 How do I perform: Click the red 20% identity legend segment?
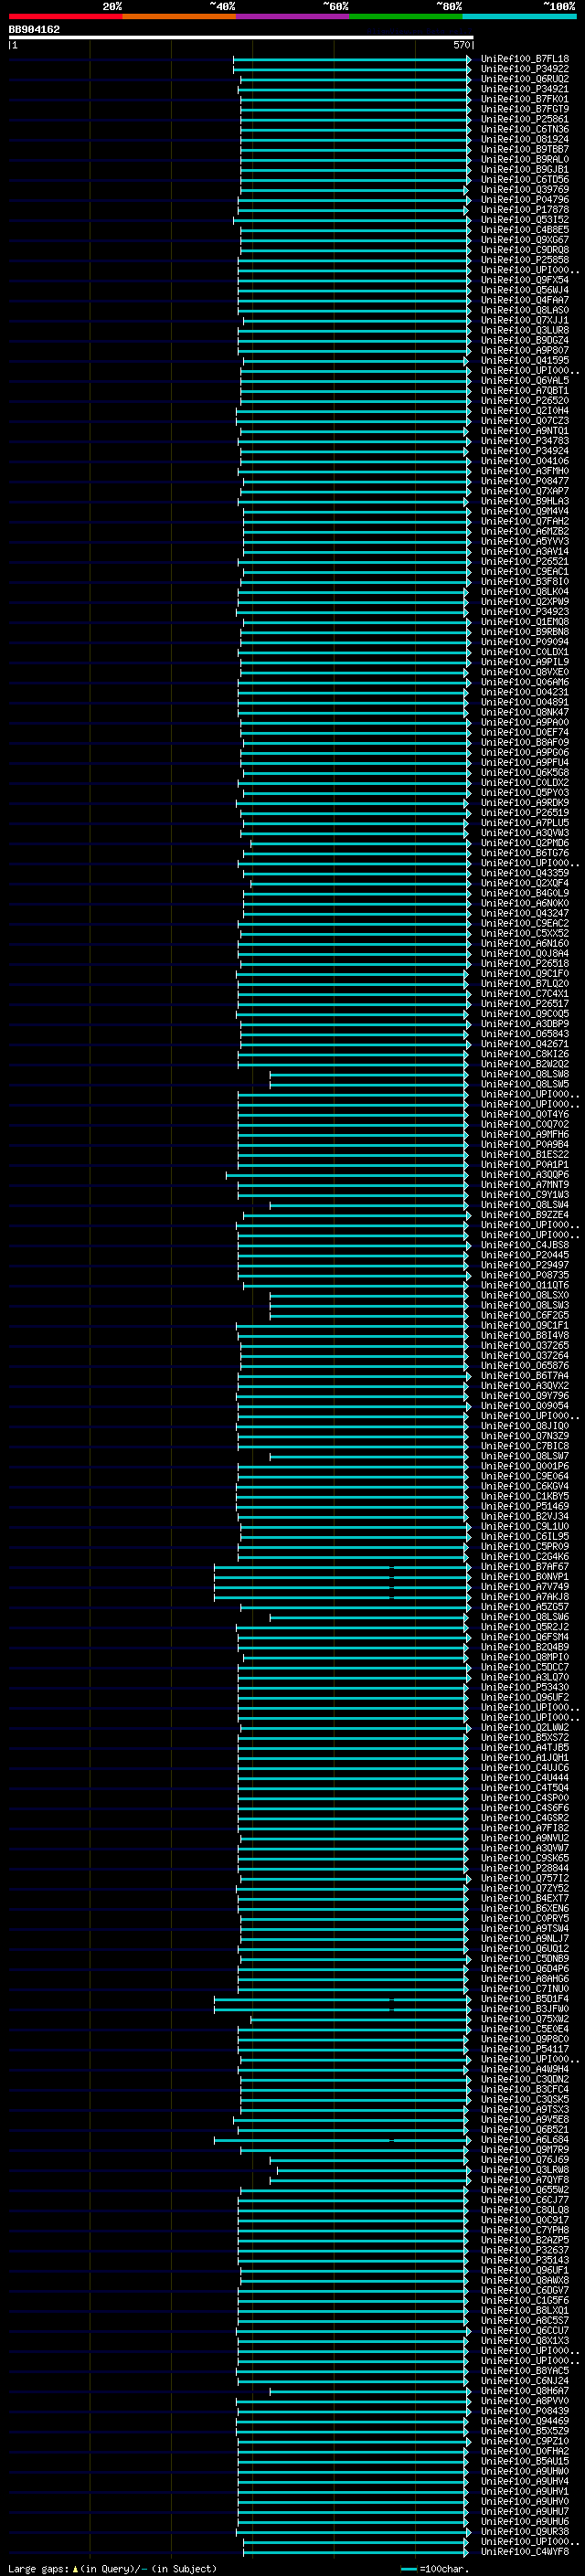click(65, 16)
